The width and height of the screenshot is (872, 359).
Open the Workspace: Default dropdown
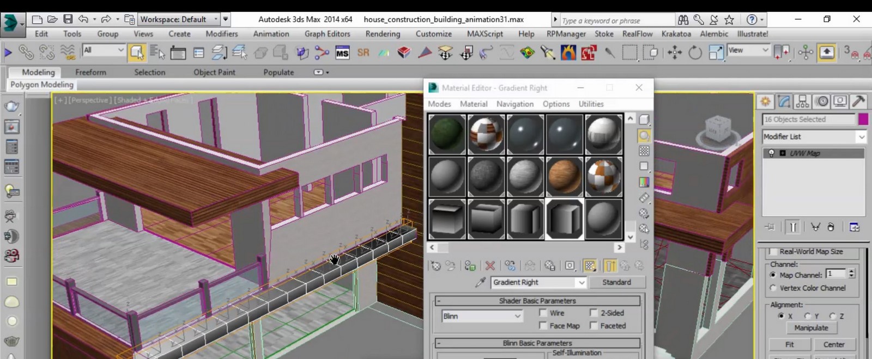click(179, 19)
